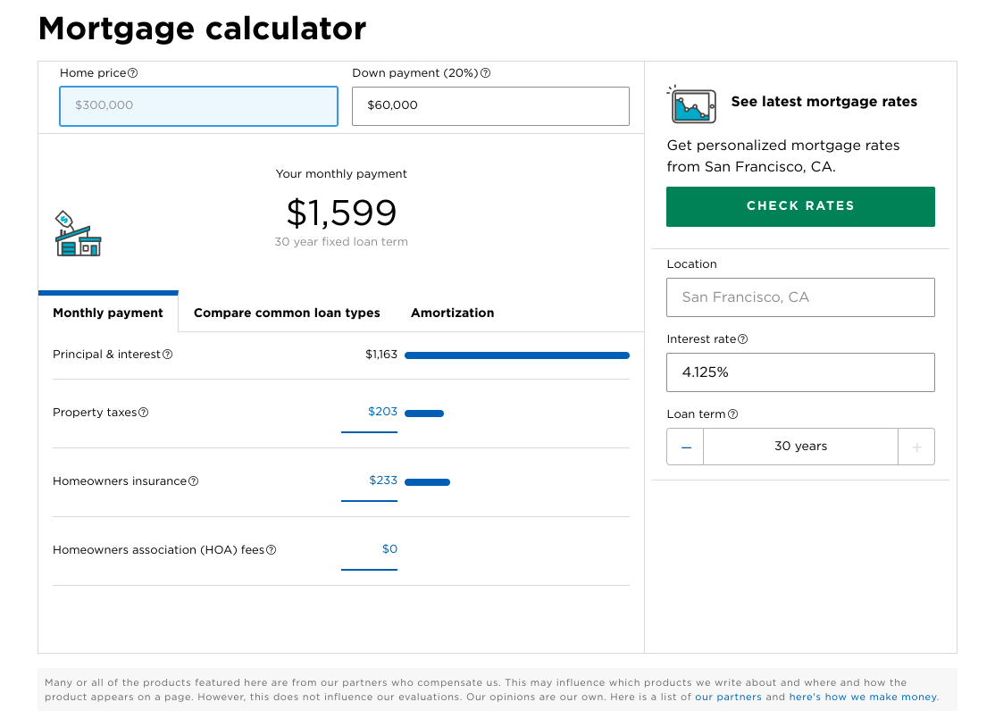The height and width of the screenshot is (727, 995).
Task: Click HOA fees help icon
Action: pos(272,550)
